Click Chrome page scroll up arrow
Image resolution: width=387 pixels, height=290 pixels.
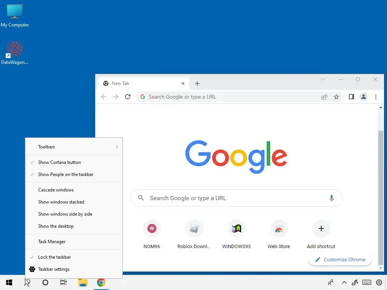click(381, 108)
